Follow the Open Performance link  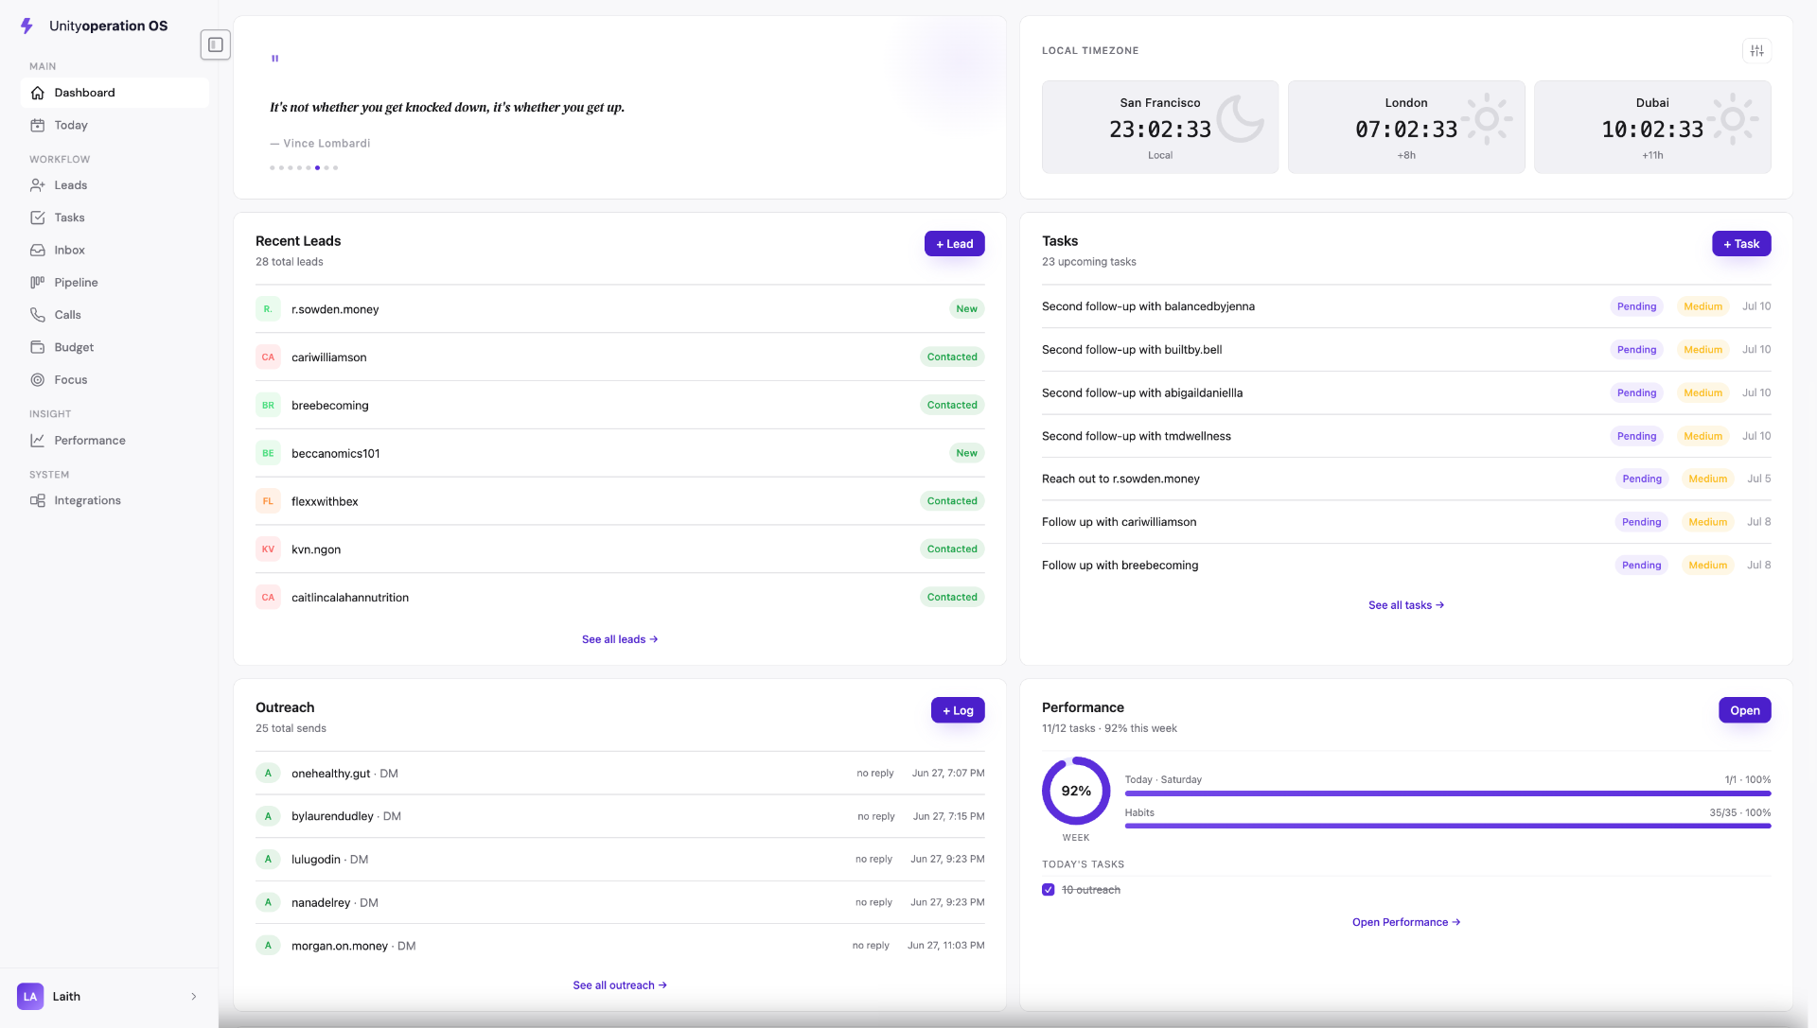1406,922
